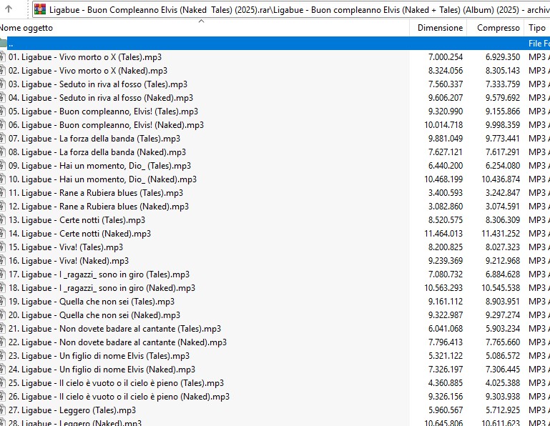Select '23. Ligabue - Un figlio di nome Elvis (Tales).mp3'
The image size is (550, 426).
(x=99, y=356)
